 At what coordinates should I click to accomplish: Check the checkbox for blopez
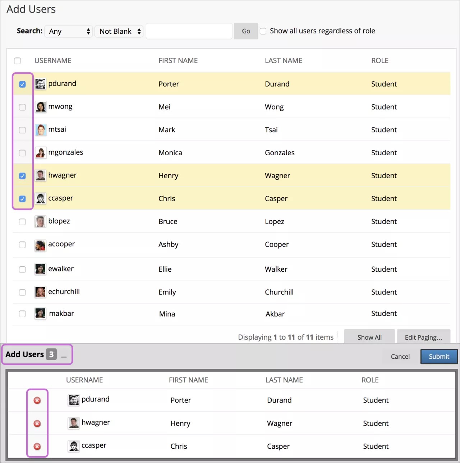tap(22, 222)
